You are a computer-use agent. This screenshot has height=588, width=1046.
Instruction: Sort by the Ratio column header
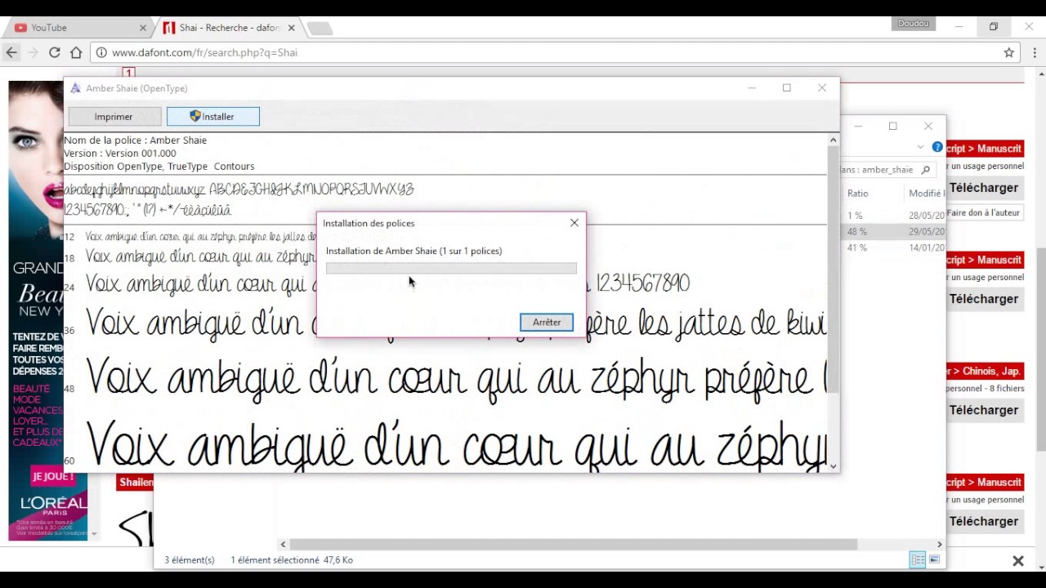[x=857, y=194]
